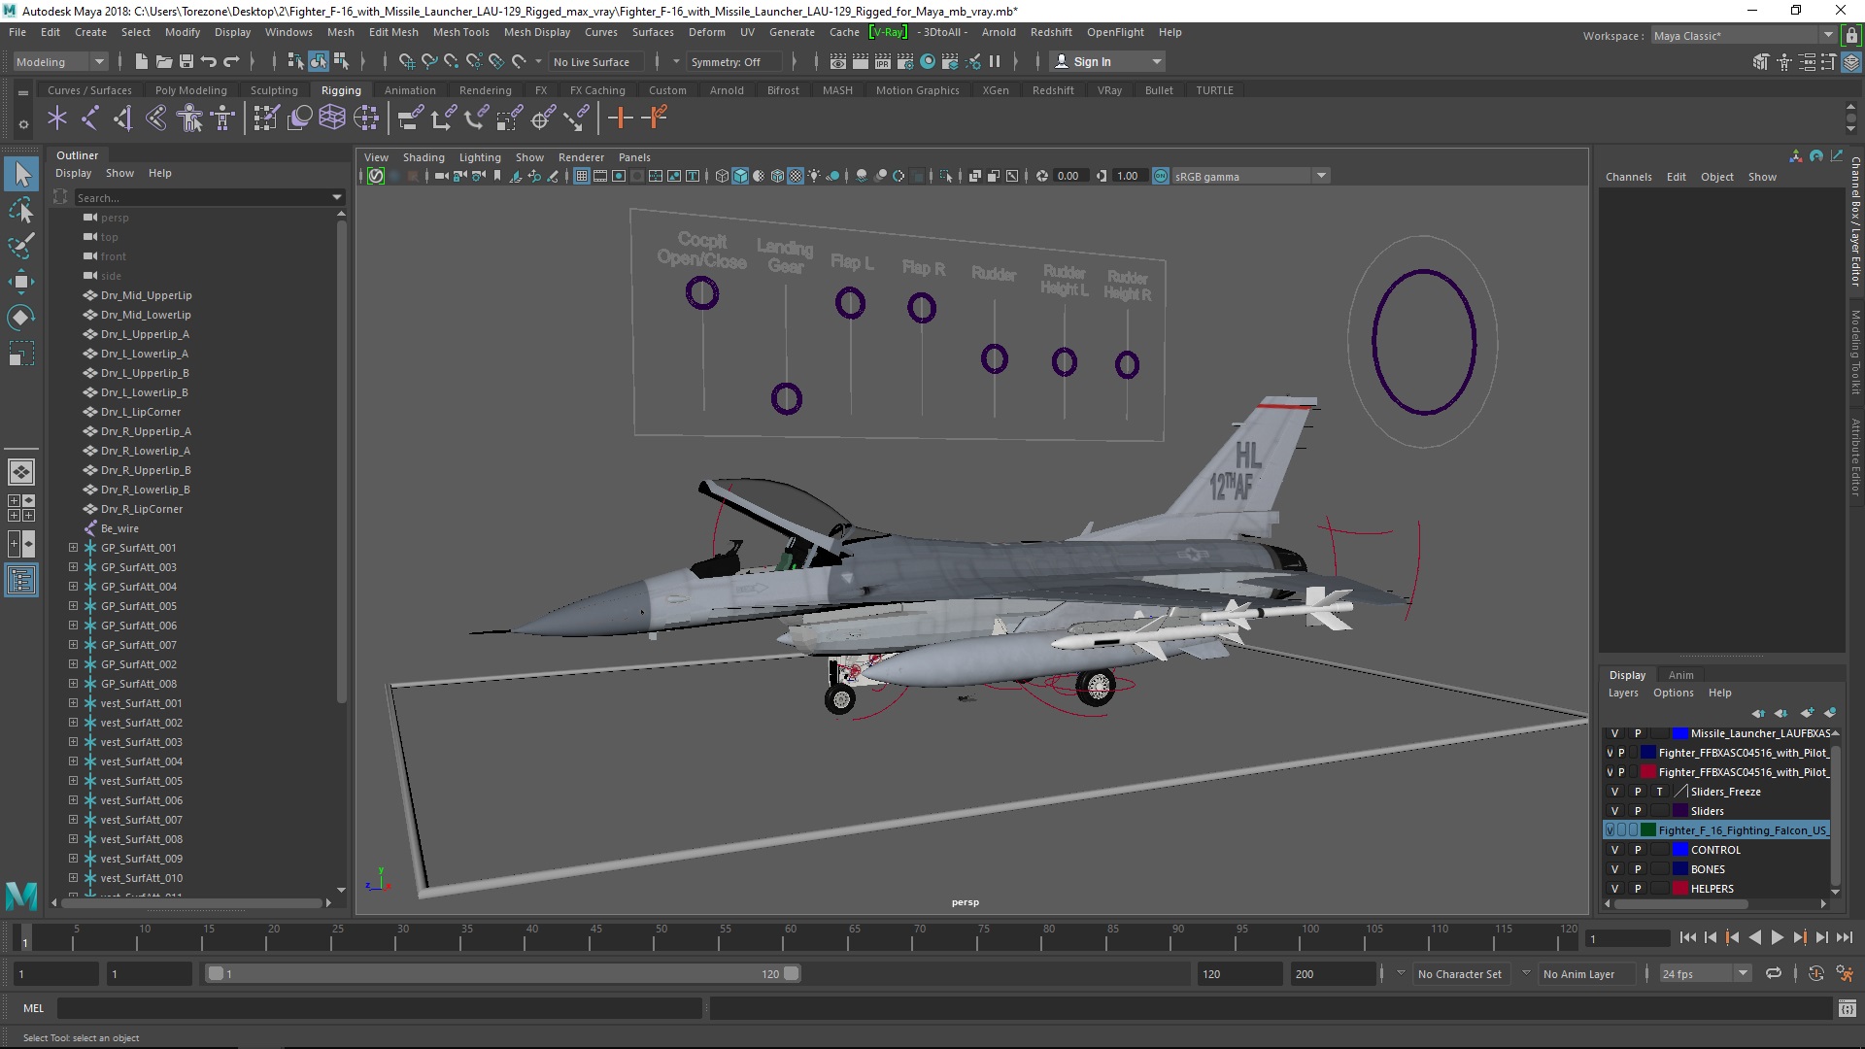
Task: Open the Deform menu in menu bar
Action: pyautogui.click(x=706, y=32)
